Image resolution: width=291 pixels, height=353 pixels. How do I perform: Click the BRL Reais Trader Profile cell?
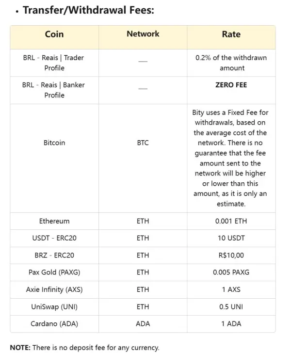54,63
